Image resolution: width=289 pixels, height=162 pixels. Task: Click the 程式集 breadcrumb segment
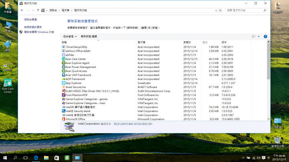pos(65,10)
